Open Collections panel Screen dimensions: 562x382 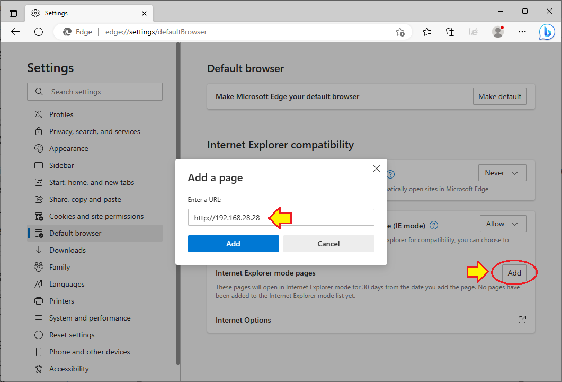click(x=450, y=32)
